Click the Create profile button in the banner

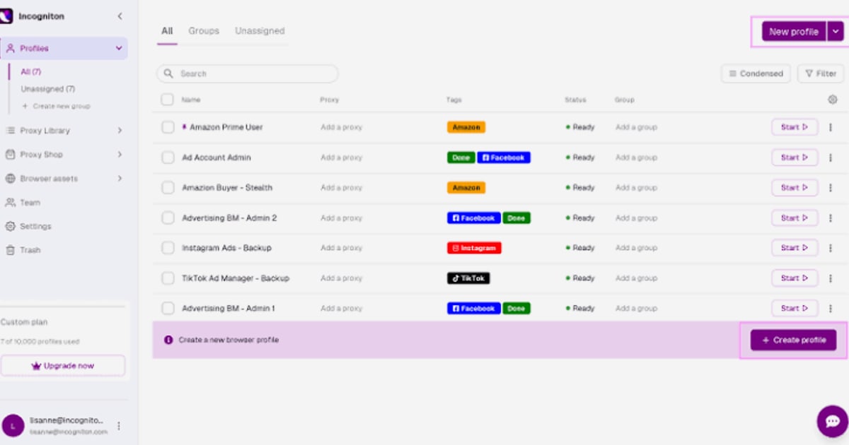point(793,340)
